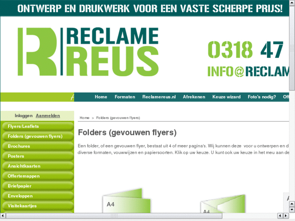Image resolution: width=295 pixels, height=221 pixels.
Task: Select the Visitekaartjes sidebar button
Action: point(38,206)
